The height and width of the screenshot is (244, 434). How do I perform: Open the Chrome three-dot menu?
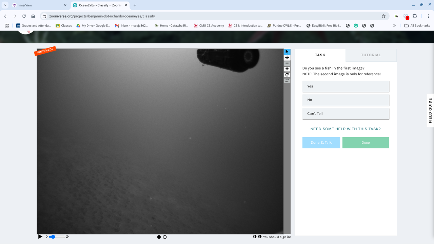pyautogui.click(x=428, y=16)
